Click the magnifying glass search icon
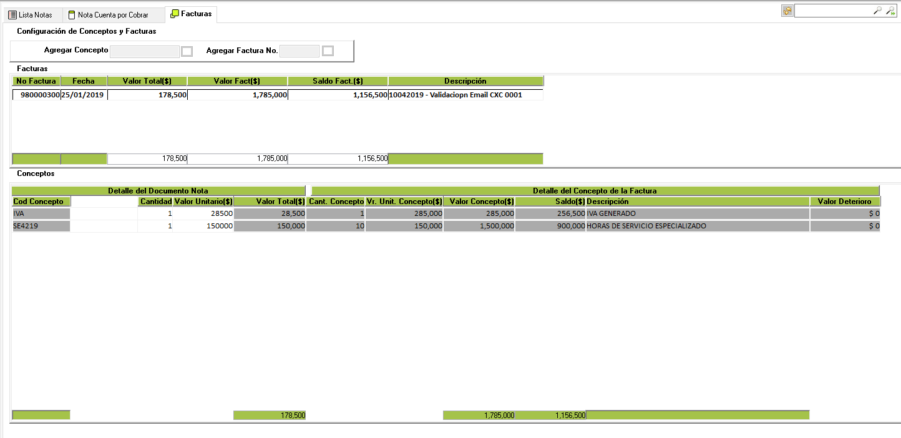This screenshot has width=901, height=438. coord(877,11)
